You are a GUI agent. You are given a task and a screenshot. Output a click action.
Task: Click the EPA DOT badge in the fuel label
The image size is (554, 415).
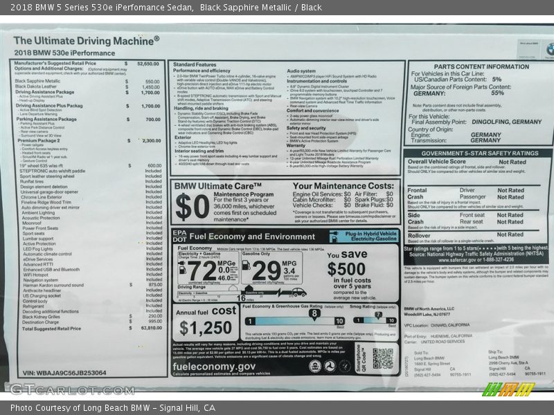click(x=179, y=236)
